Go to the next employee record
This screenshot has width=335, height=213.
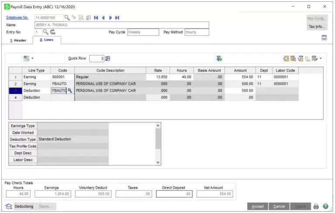coord(110,18)
